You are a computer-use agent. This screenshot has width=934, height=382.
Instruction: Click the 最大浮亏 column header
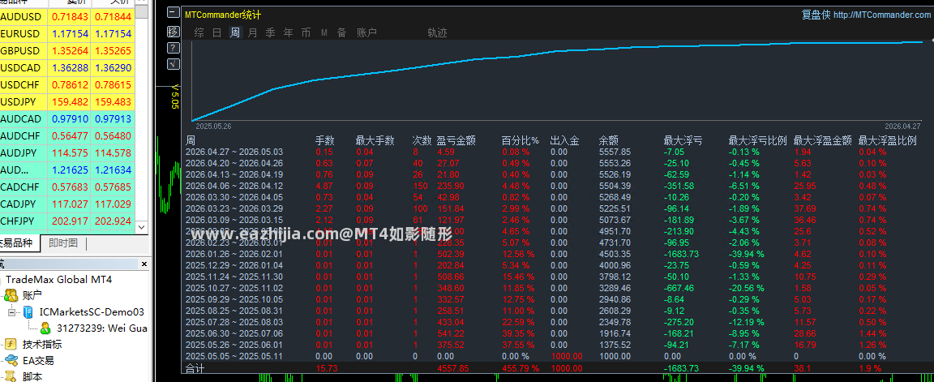pyautogui.click(x=683, y=141)
